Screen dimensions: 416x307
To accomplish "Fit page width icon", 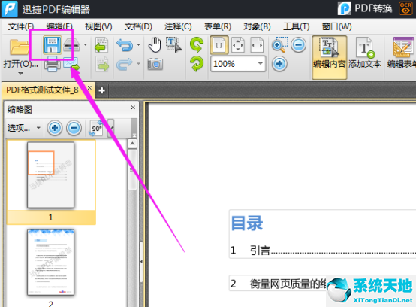I will 257,45.
